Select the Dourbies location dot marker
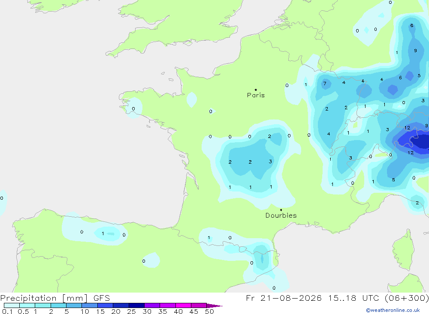Screen dimensions: 429x314 tap(281, 210)
